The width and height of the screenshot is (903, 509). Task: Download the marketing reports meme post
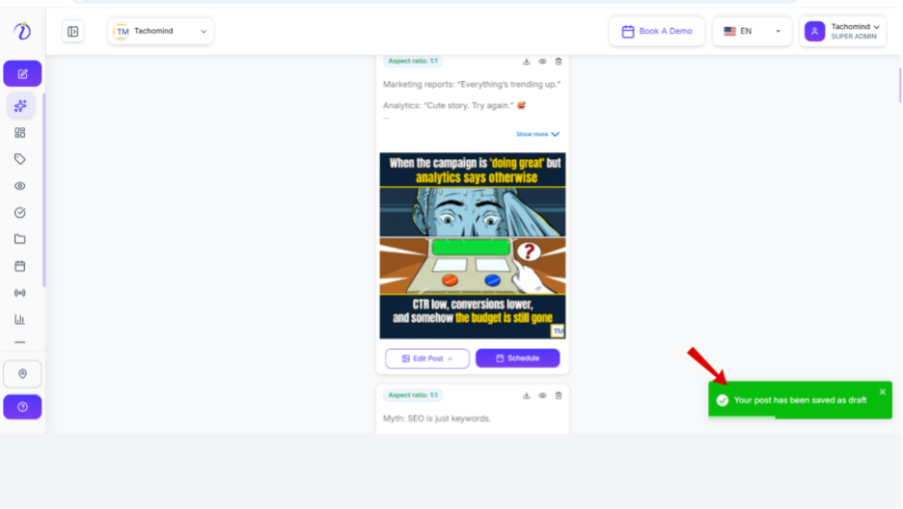click(x=527, y=62)
